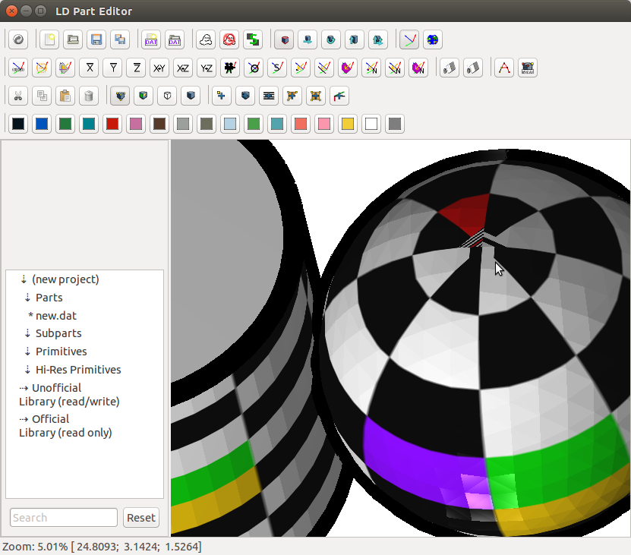The width and height of the screenshot is (631, 555).
Task: Select the Rotate tool
Action: point(331,39)
